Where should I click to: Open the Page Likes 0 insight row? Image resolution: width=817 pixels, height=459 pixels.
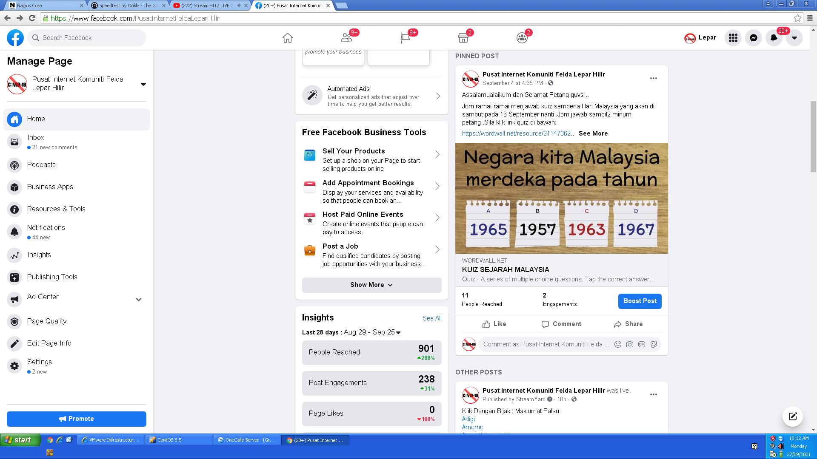pos(372,414)
